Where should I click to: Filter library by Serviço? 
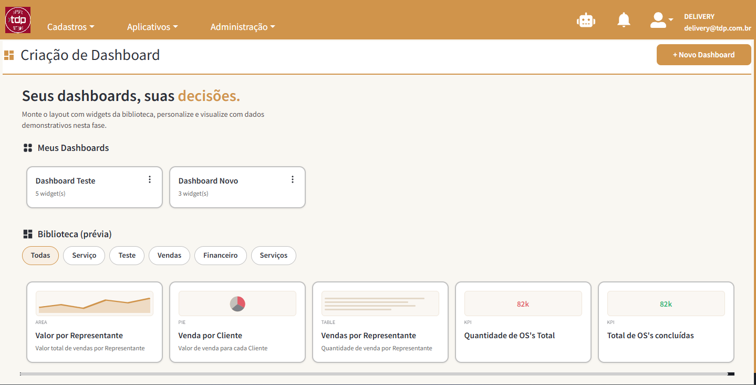(x=84, y=256)
